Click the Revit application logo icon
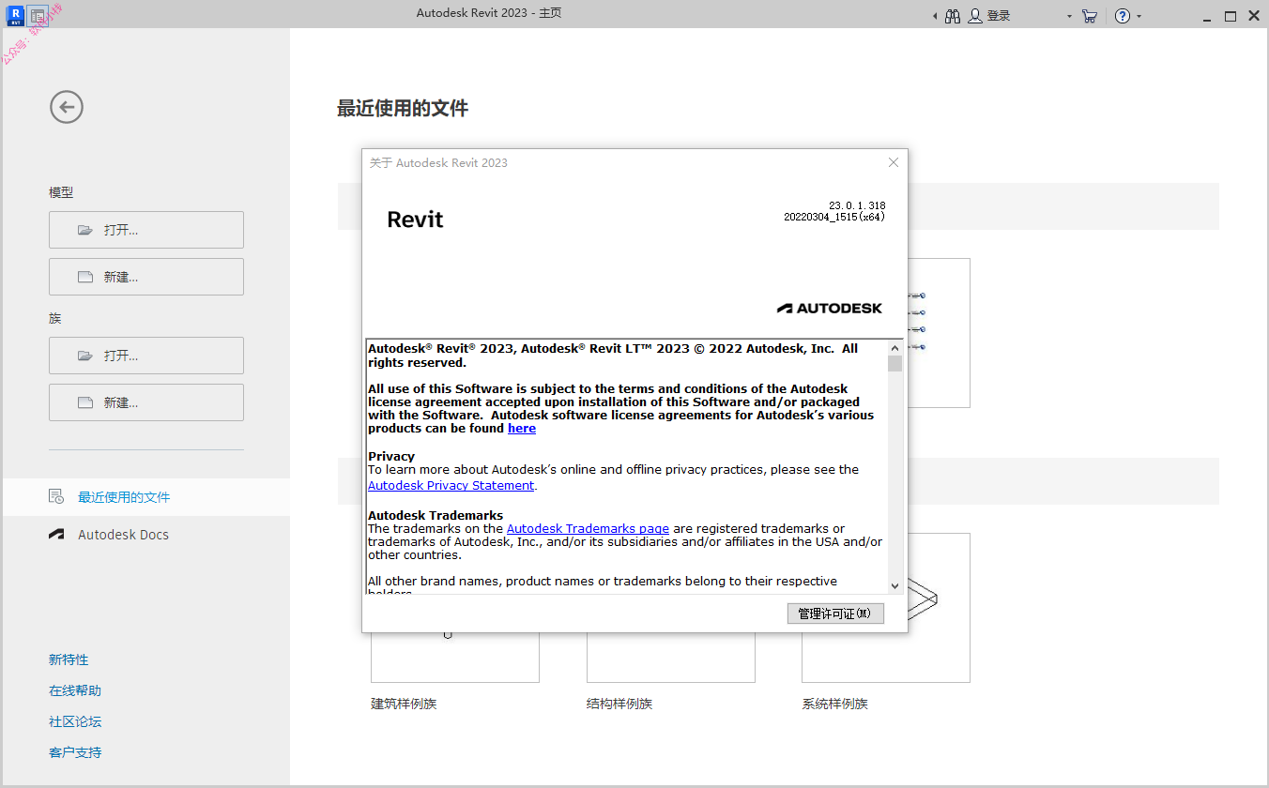Viewport: 1269px width, 788px height. pyautogui.click(x=15, y=15)
